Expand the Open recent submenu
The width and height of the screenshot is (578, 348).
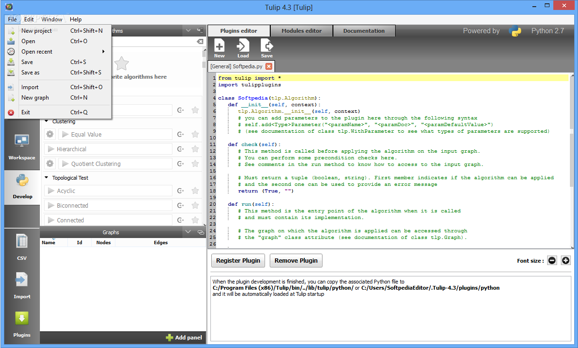pos(58,52)
